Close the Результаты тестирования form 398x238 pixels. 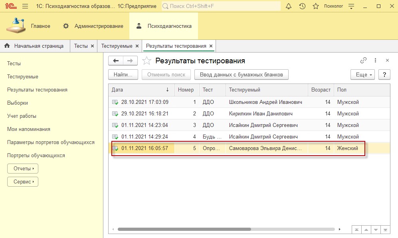coord(387,60)
